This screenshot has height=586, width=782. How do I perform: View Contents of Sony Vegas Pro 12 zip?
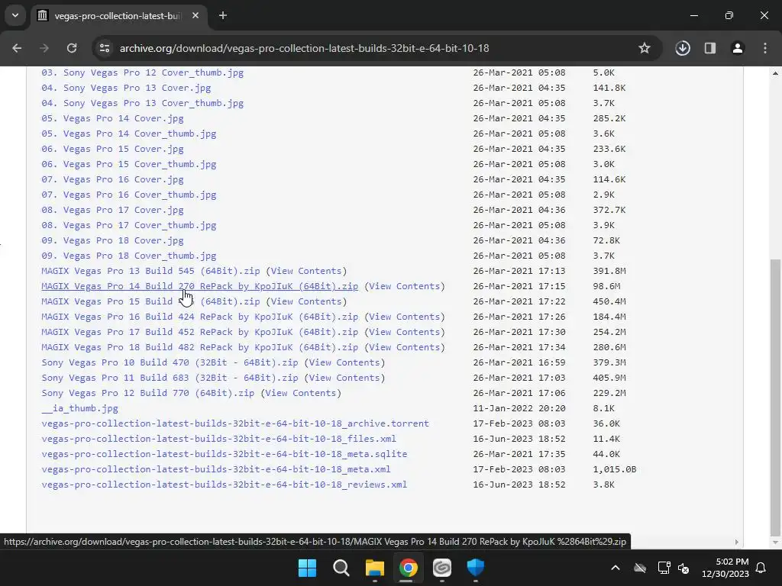301,393
